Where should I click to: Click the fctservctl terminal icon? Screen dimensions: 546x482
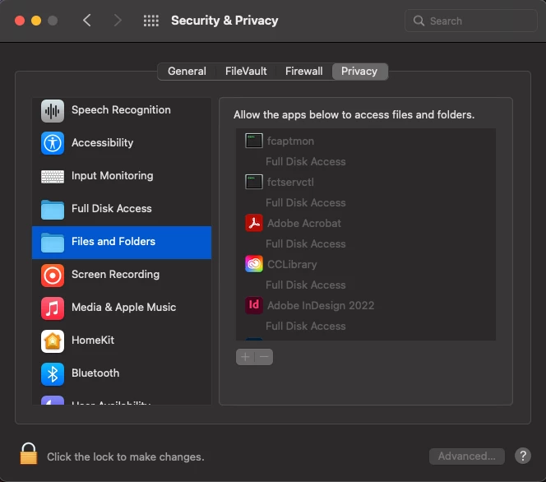[254, 182]
